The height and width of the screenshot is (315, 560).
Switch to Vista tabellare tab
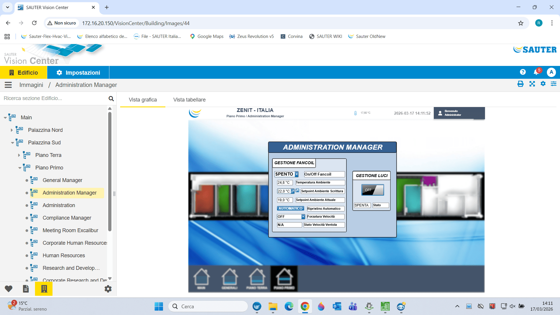click(189, 100)
